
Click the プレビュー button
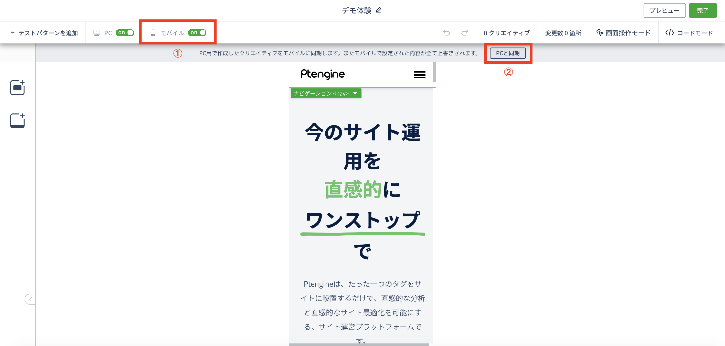(x=664, y=10)
